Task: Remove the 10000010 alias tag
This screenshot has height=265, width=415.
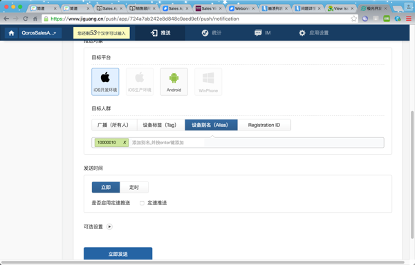Action: tap(124, 143)
